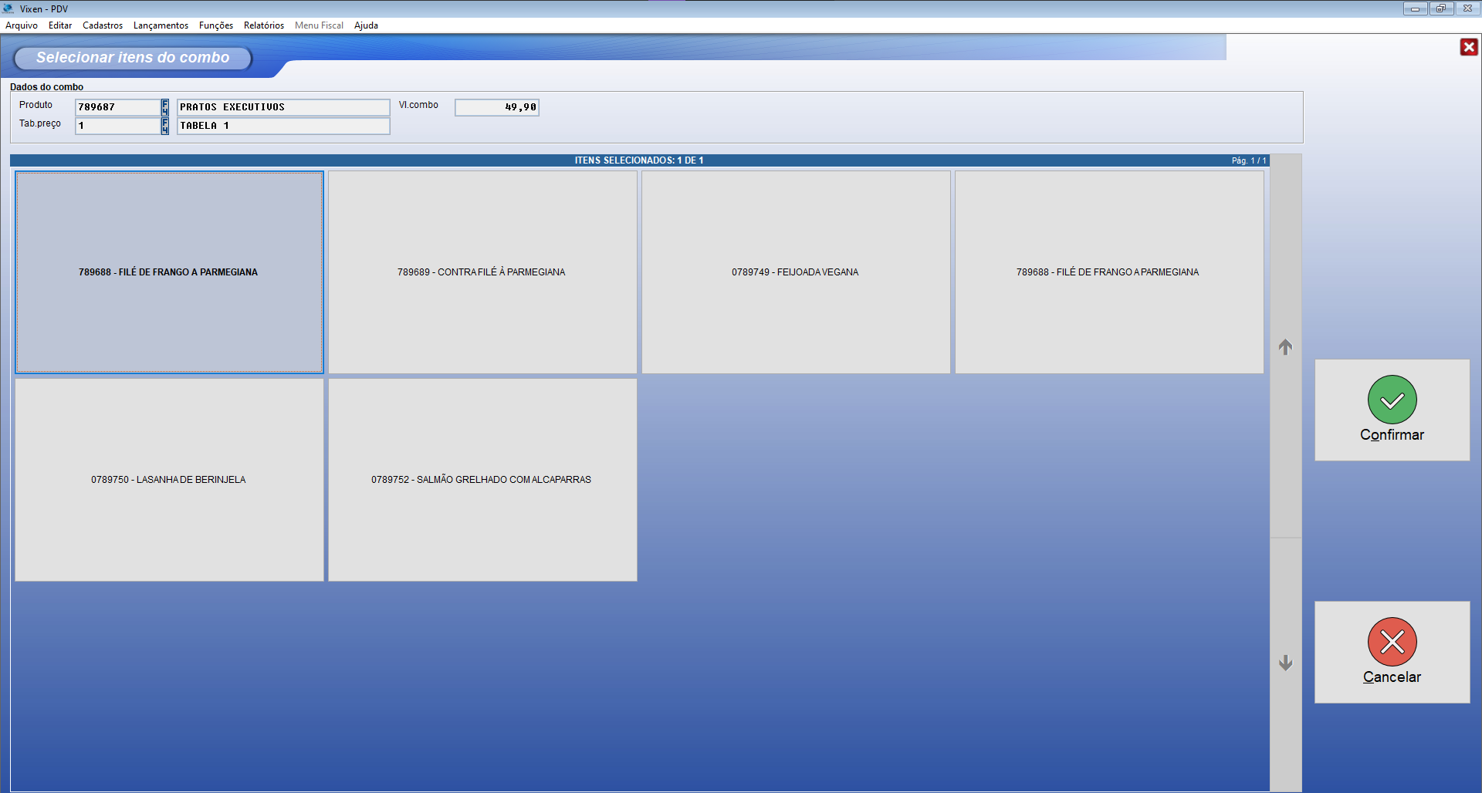The height and width of the screenshot is (793, 1482).
Task: Open the Tab.preço lookup button
Action: click(164, 126)
